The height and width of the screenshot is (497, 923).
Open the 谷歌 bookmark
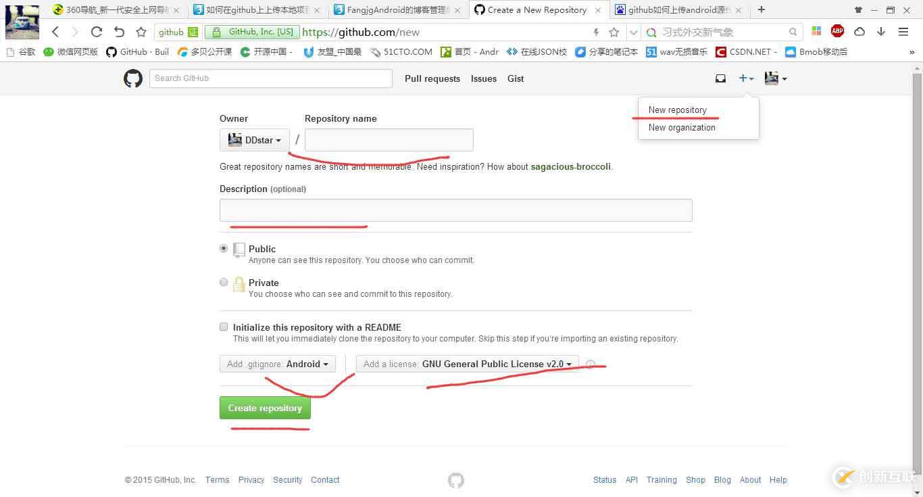point(21,52)
